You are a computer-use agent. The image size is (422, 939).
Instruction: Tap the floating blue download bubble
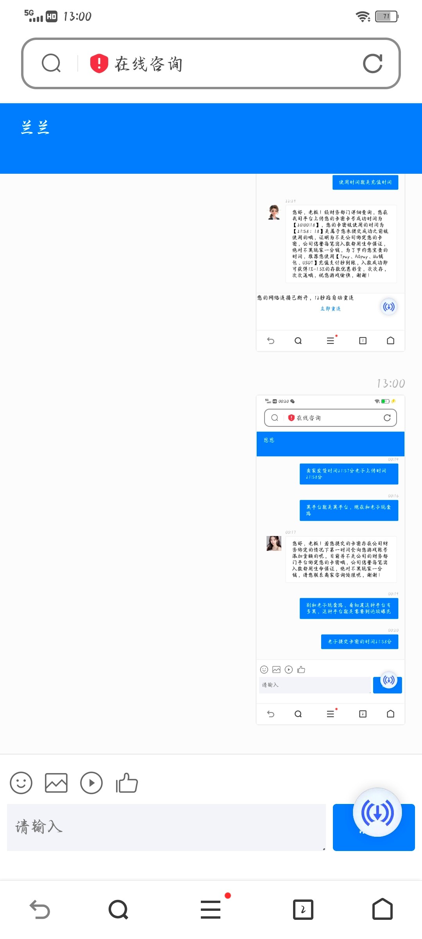377,812
